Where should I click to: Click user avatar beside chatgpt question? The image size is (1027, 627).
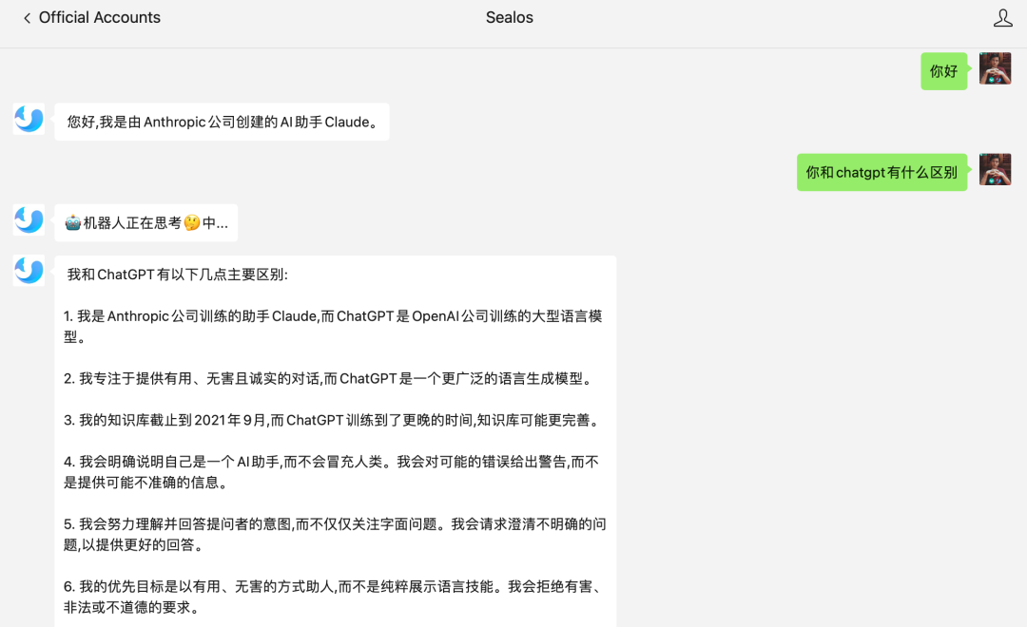[x=995, y=169]
